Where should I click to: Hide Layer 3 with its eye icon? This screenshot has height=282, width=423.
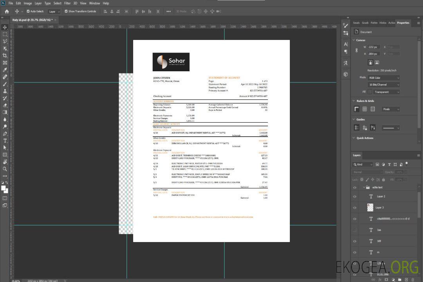tap(355, 208)
